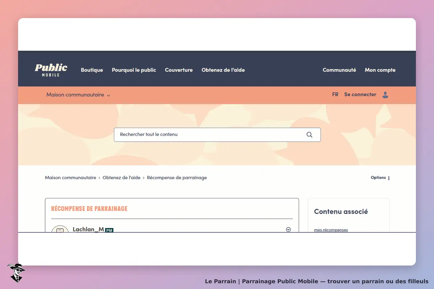Image resolution: width=434 pixels, height=289 pixels.
Task: Open Pourquoi le public menu
Action: pyautogui.click(x=134, y=70)
